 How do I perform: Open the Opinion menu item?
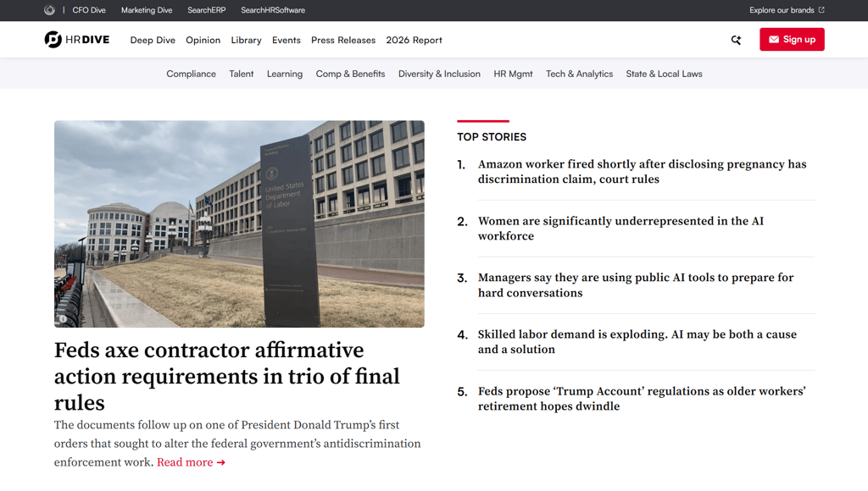click(203, 40)
